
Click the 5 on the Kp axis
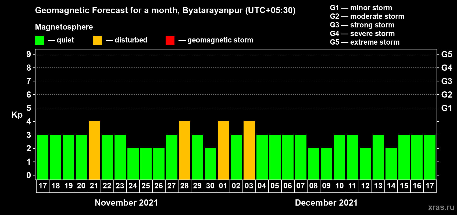click(29, 108)
